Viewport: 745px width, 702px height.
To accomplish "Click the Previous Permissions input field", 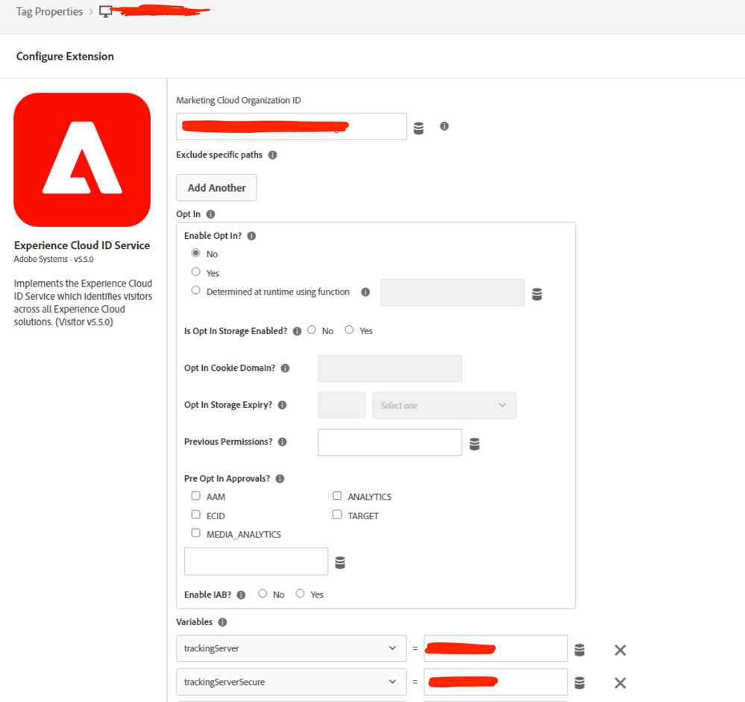I will (x=389, y=442).
